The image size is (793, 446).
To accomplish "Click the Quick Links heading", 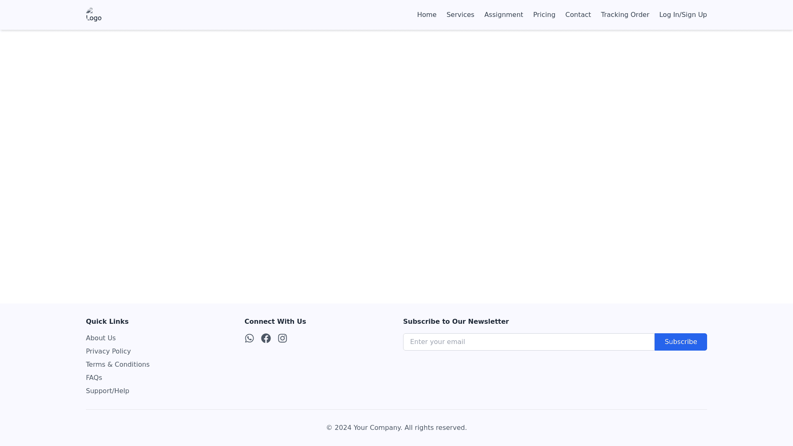I will point(107,322).
